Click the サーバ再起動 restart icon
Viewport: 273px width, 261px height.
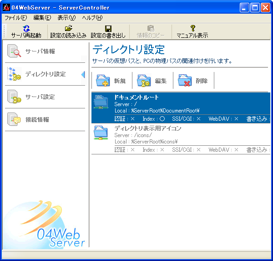(26, 28)
